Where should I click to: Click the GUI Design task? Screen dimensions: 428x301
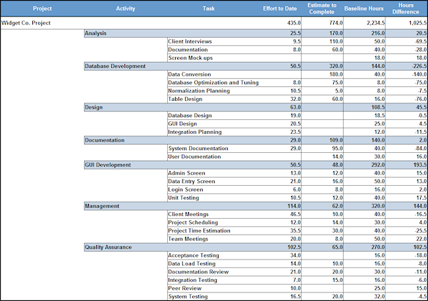click(x=182, y=124)
